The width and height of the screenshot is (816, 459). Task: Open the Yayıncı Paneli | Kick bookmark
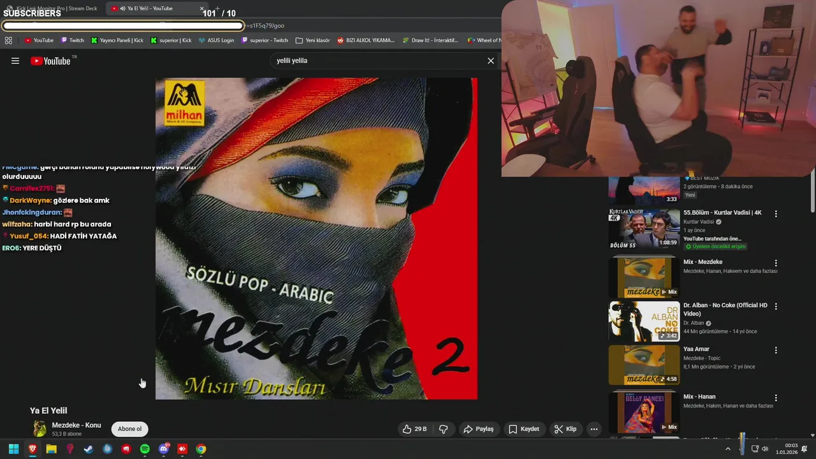(117, 40)
